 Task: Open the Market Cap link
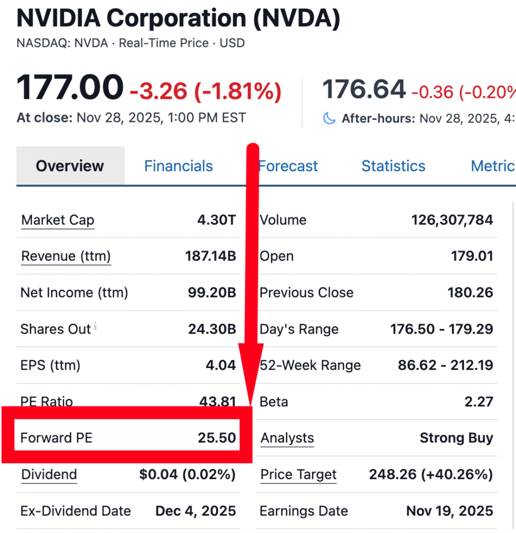tap(57, 220)
